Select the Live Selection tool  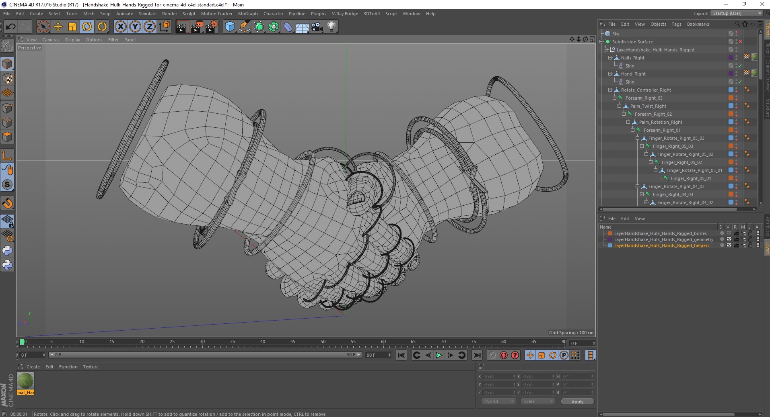click(x=43, y=27)
